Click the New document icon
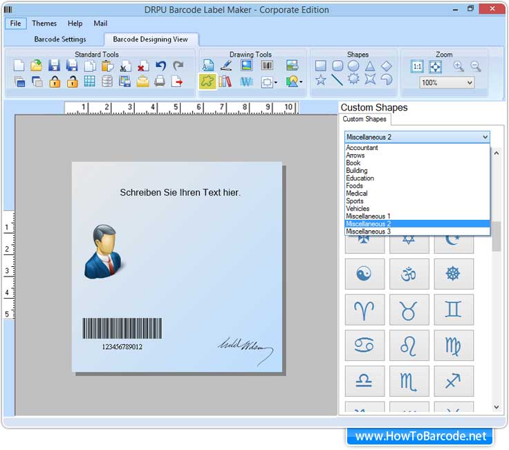 pyautogui.click(x=19, y=66)
